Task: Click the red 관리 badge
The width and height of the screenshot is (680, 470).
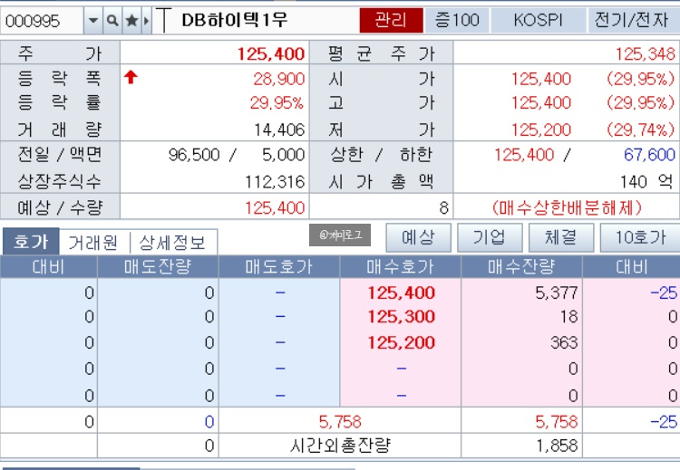Action: click(x=391, y=20)
